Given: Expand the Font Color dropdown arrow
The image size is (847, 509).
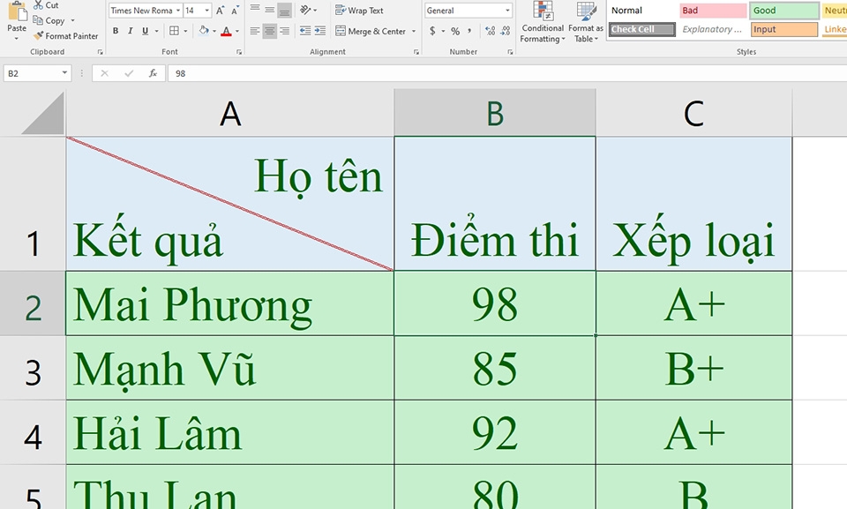Looking at the screenshot, I should [x=237, y=32].
